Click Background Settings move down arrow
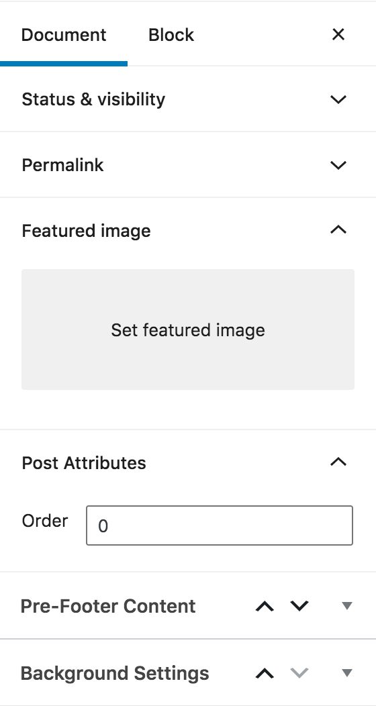376x706 pixels. pyautogui.click(x=299, y=673)
